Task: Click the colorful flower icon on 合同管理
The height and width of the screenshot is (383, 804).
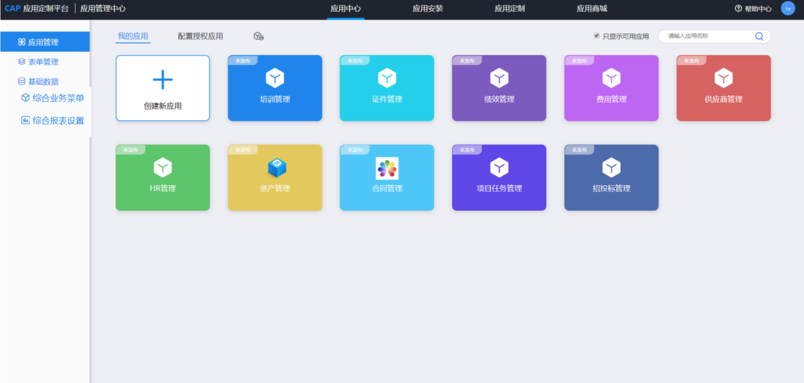Action: point(387,168)
